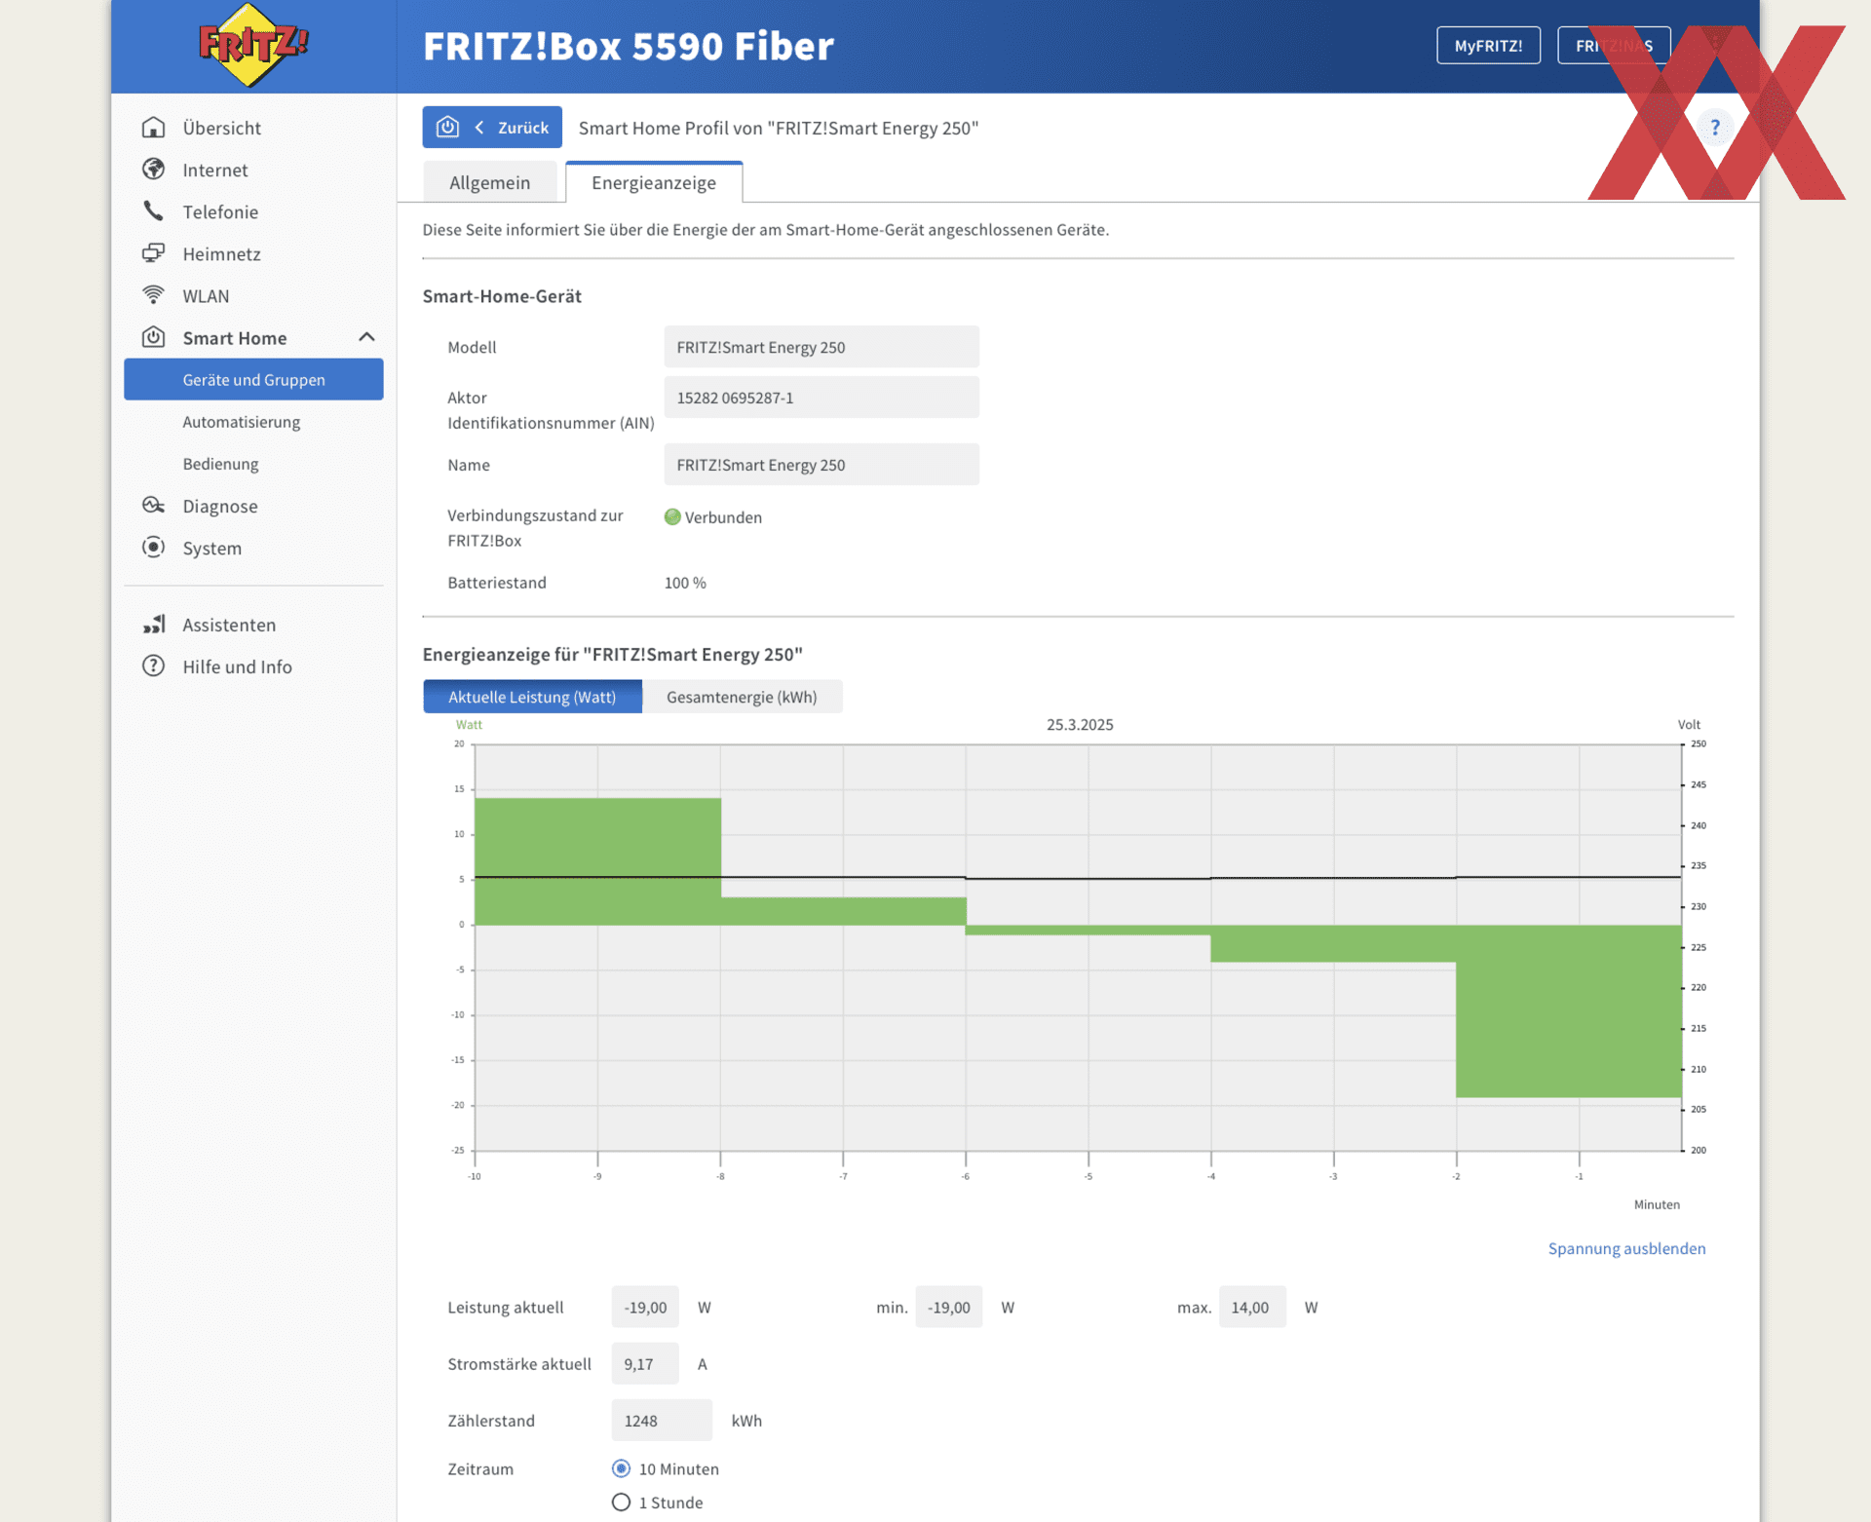Click the Verbunden status text
Screen dimensions: 1871x1522
[x=723, y=517]
